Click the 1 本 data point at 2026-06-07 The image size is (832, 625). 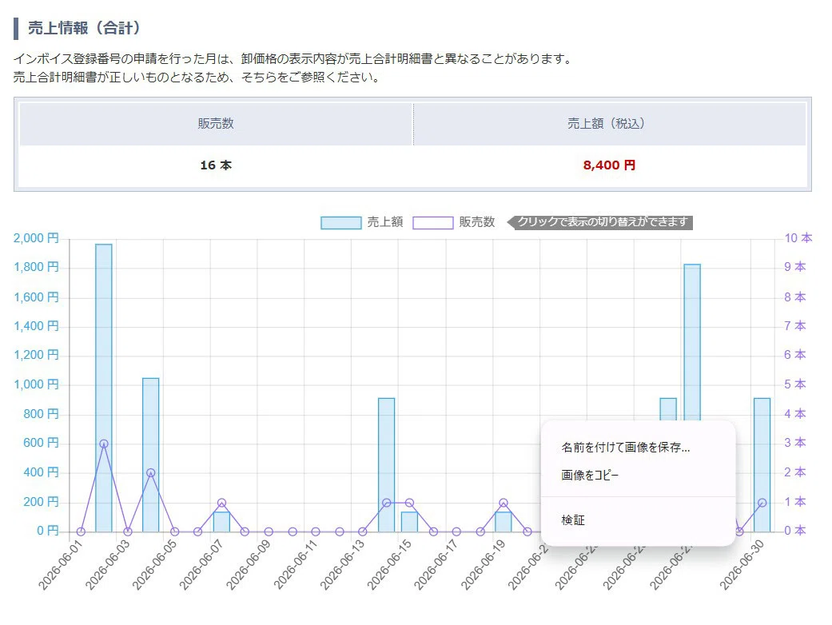click(222, 503)
